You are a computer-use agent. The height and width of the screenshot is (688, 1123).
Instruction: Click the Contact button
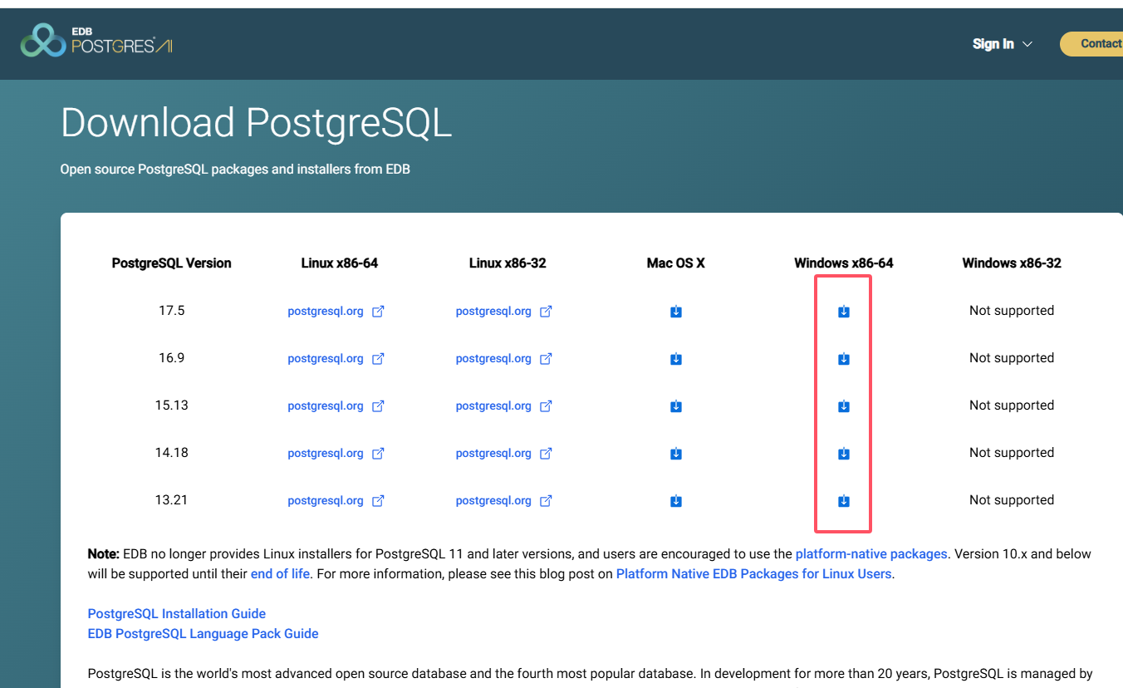[1092, 44]
